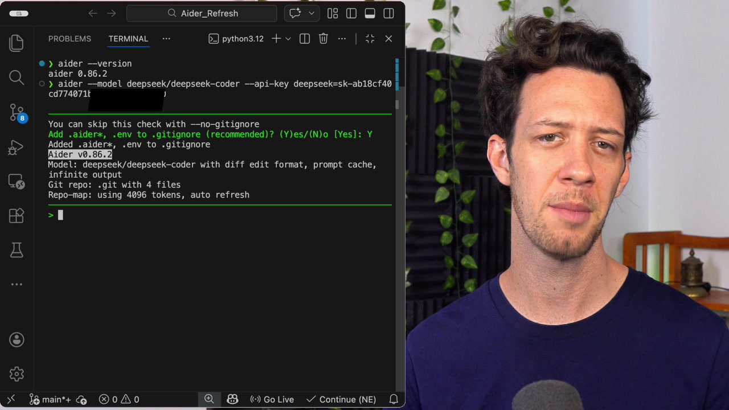
Task: Open the Manage gear menu
Action: click(x=17, y=374)
